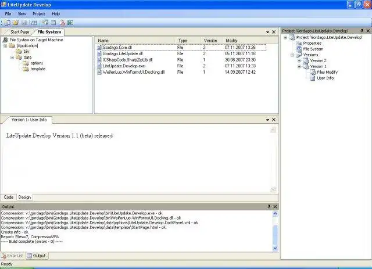Collapse the data folder node
The width and height of the screenshot is (372, 269).
pos(12,58)
